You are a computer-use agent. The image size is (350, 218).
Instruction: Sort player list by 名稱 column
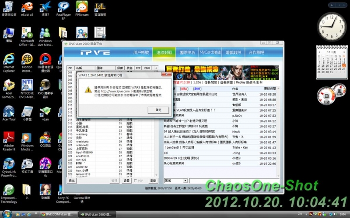tap(85, 68)
